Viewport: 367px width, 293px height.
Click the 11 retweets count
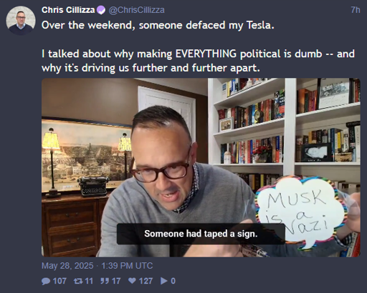(x=89, y=281)
